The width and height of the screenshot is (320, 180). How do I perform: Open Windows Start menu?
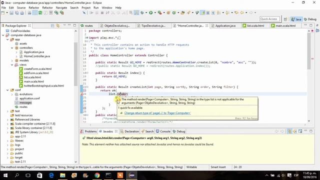pyautogui.click(x=5, y=175)
